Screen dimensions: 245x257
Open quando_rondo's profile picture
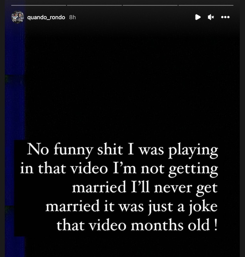point(17,17)
